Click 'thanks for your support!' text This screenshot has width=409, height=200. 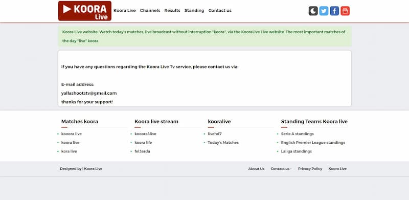coord(87,102)
